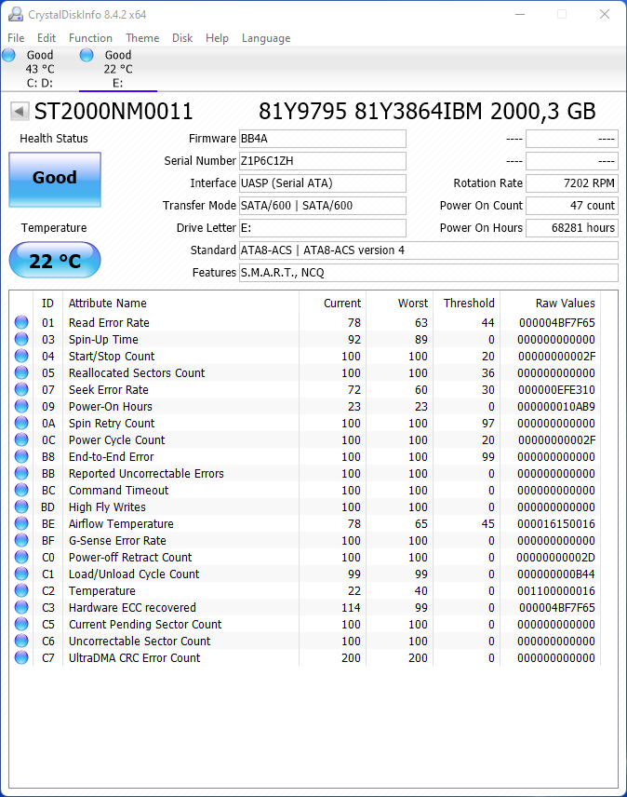Click the status icon for Spin-Up Time
627x797 pixels.
pyautogui.click(x=21, y=339)
